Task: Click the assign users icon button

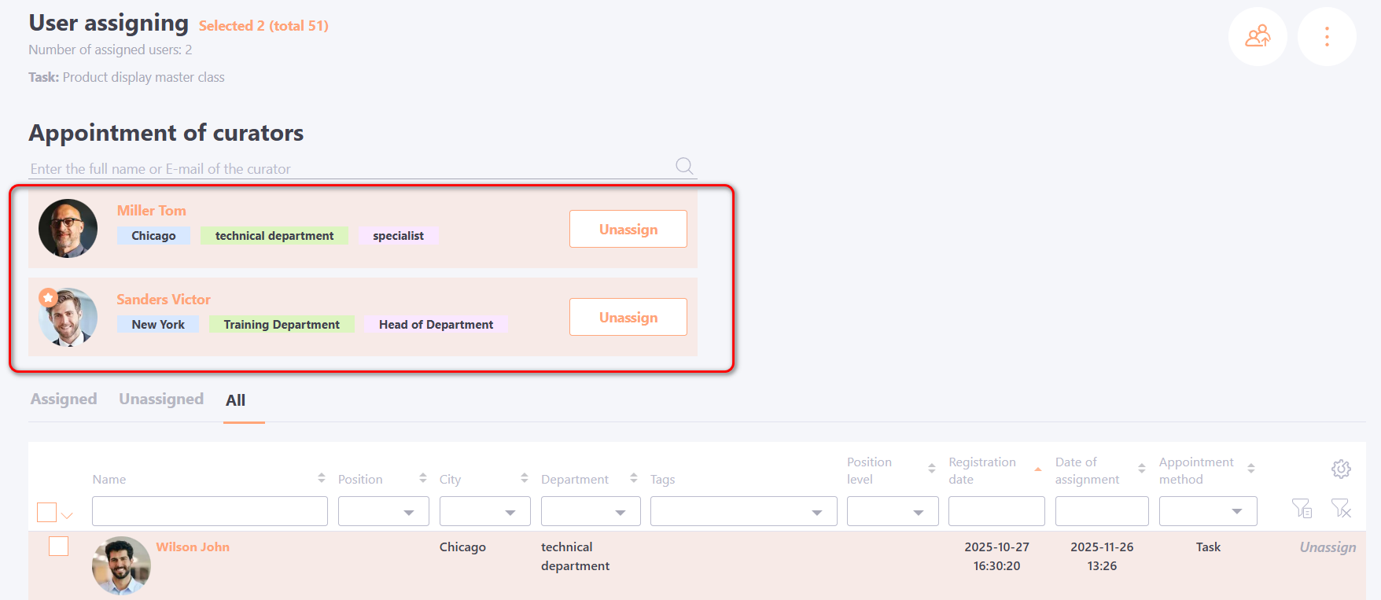Action: click(x=1258, y=37)
